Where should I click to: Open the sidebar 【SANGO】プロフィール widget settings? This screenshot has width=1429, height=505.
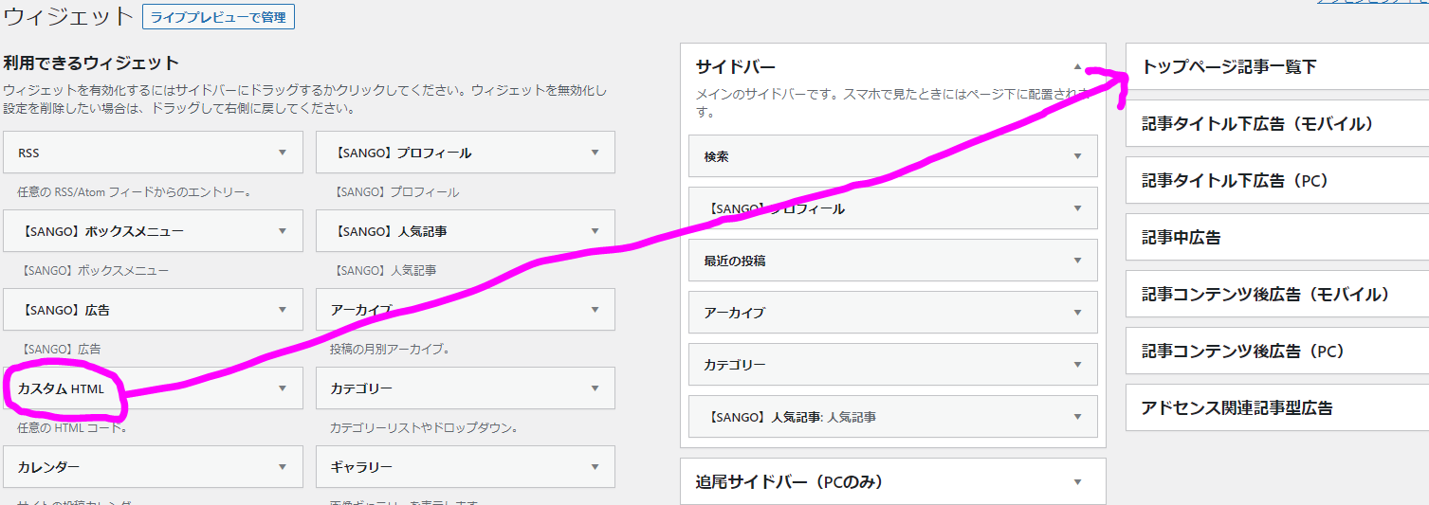(893, 208)
